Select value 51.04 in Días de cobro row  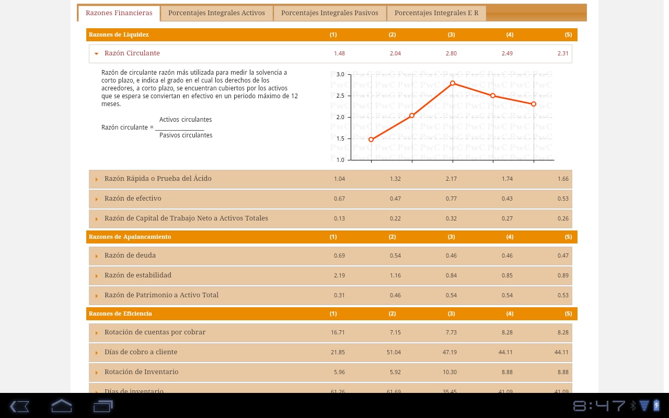tap(394, 352)
